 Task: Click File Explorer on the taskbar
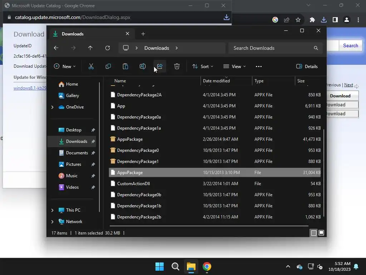click(191, 266)
